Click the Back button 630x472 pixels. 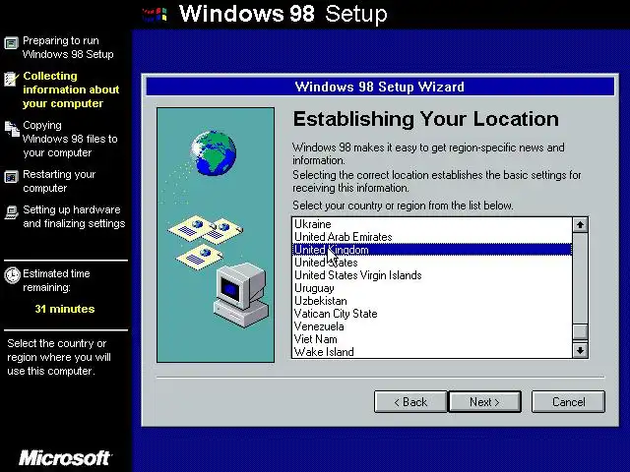(410, 402)
